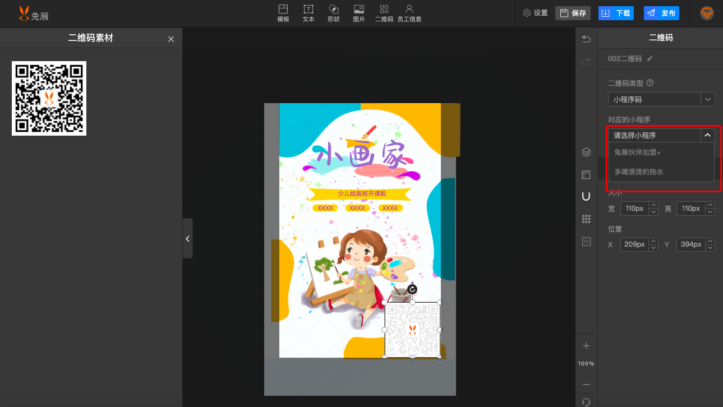Screen dimensions: 723x407
Task: Click the undo arrow icon
Action: (586, 39)
